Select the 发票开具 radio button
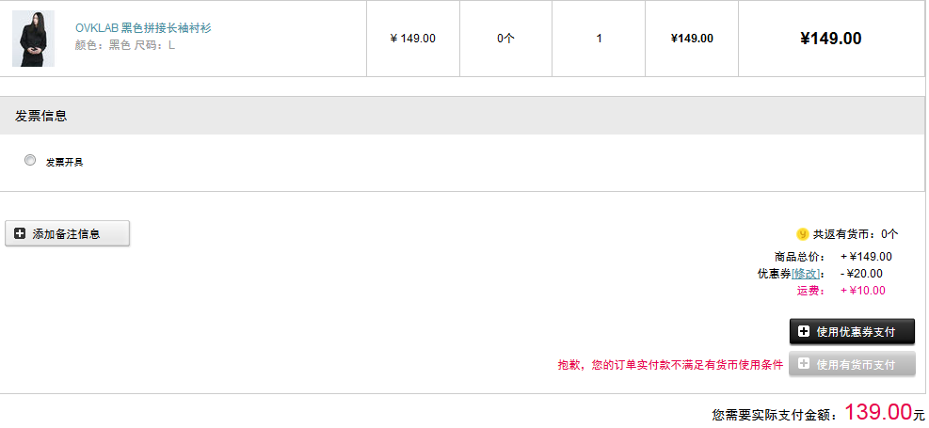The image size is (929, 428). (30, 161)
